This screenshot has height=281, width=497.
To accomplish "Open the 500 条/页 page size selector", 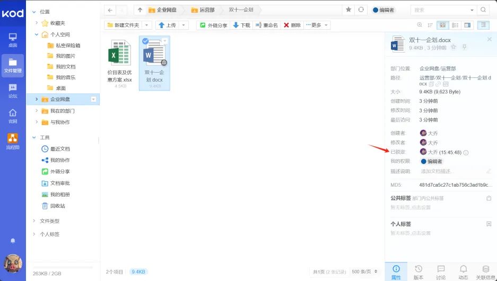I will click(364, 271).
